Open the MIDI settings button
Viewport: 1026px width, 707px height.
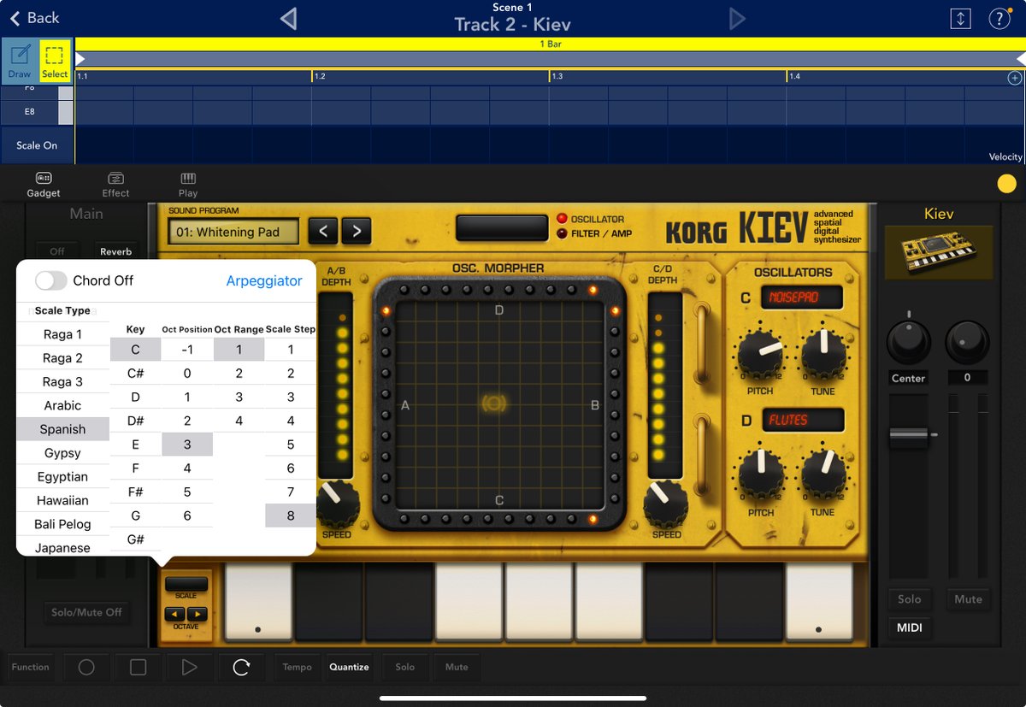(x=909, y=628)
